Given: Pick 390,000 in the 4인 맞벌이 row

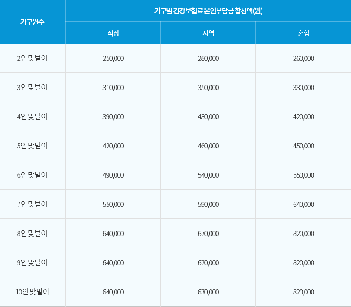Looking at the screenshot, I should pos(113,117).
